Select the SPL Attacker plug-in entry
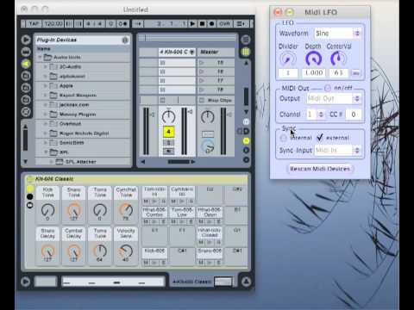Image resolution: width=414 pixels, height=310 pixels. pos(84,162)
